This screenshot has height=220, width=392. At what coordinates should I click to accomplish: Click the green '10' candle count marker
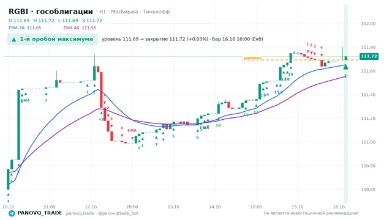218,125
